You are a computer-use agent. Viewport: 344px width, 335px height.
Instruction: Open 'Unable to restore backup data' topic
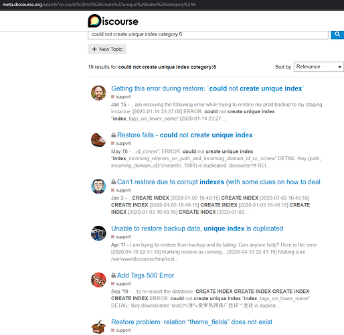[x=197, y=228]
